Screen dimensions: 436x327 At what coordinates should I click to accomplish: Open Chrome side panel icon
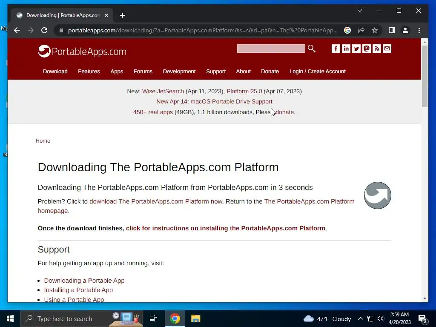392,30
